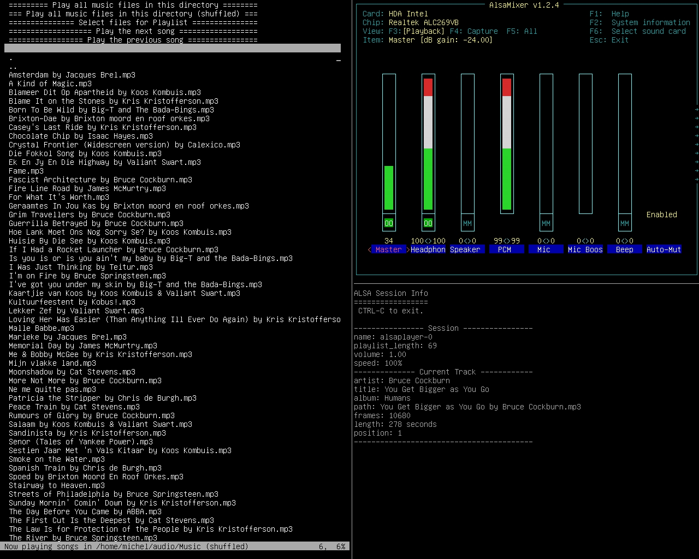Click the Master volume bar
This screenshot has width=699, height=559.
pyautogui.click(x=389, y=143)
